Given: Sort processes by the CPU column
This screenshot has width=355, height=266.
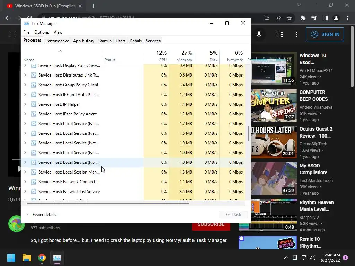Looking at the screenshot, I should (156, 56).
